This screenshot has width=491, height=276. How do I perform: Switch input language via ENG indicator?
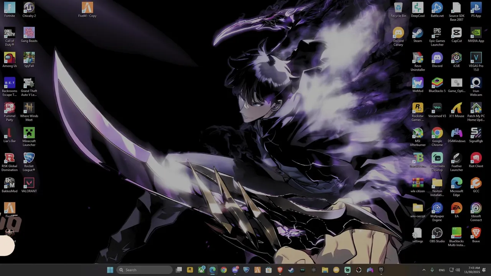[442, 270]
